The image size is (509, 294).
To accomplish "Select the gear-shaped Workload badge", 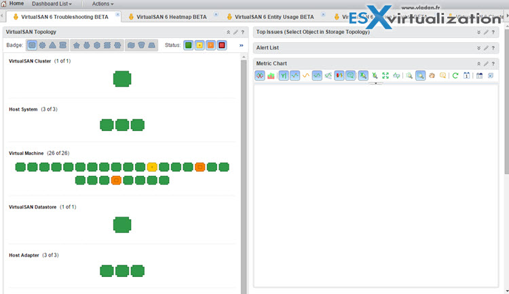I will [x=42, y=45].
